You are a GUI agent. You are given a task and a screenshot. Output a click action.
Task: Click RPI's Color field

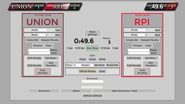coord(139,53)
